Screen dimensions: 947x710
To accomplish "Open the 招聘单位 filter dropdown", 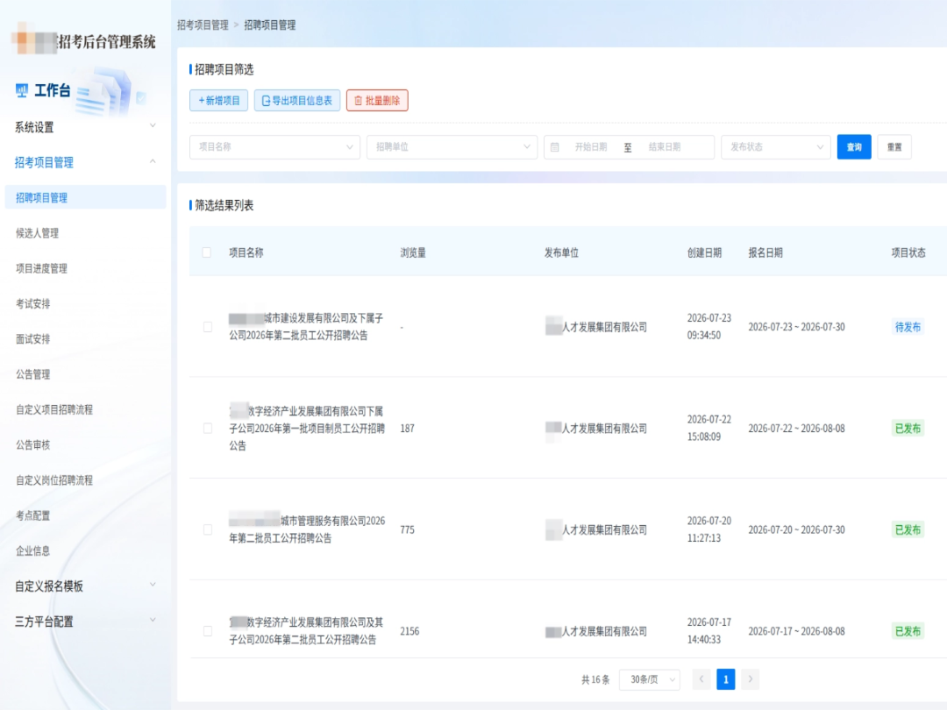I will click(452, 146).
